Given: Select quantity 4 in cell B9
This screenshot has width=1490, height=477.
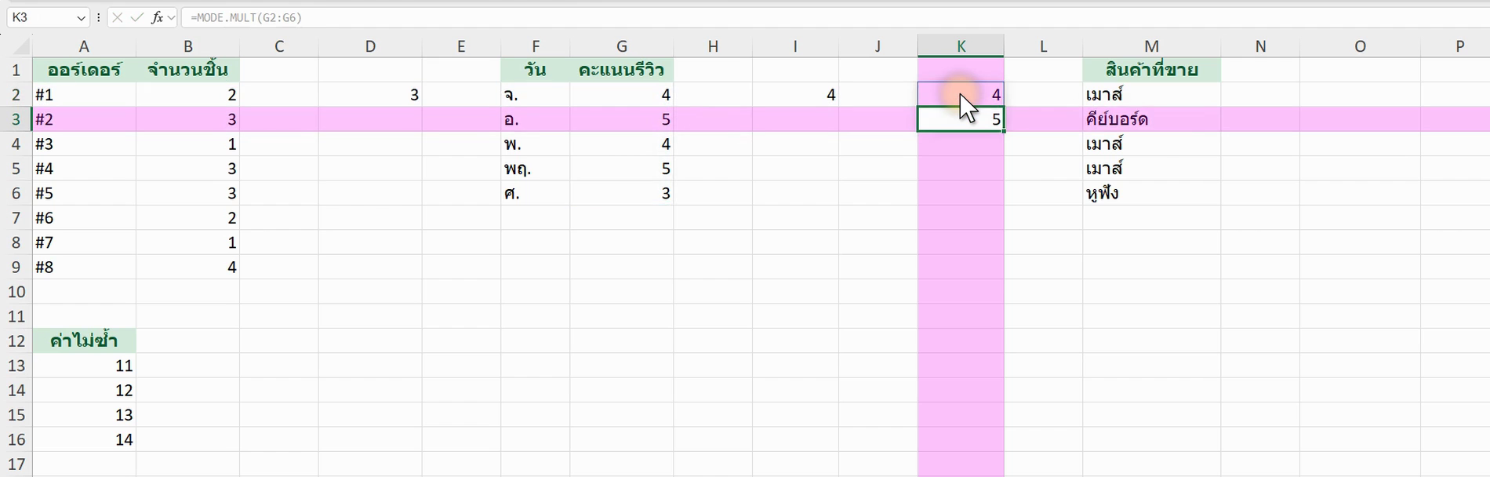Looking at the screenshot, I should (x=187, y=268).
